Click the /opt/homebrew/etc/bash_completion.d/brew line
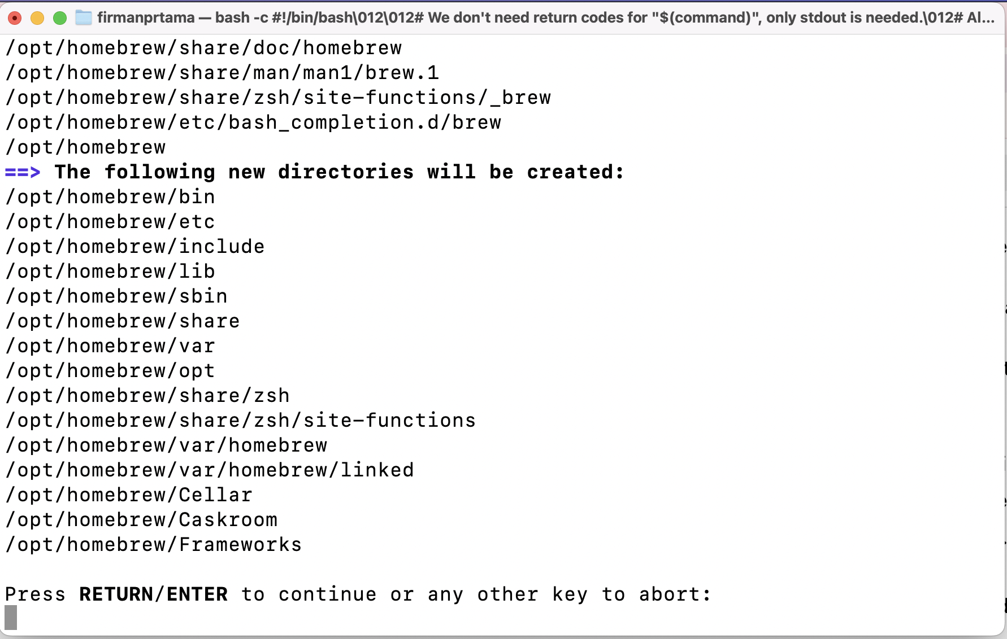This screenshot has width=1007, height=639. pos(253,122)
